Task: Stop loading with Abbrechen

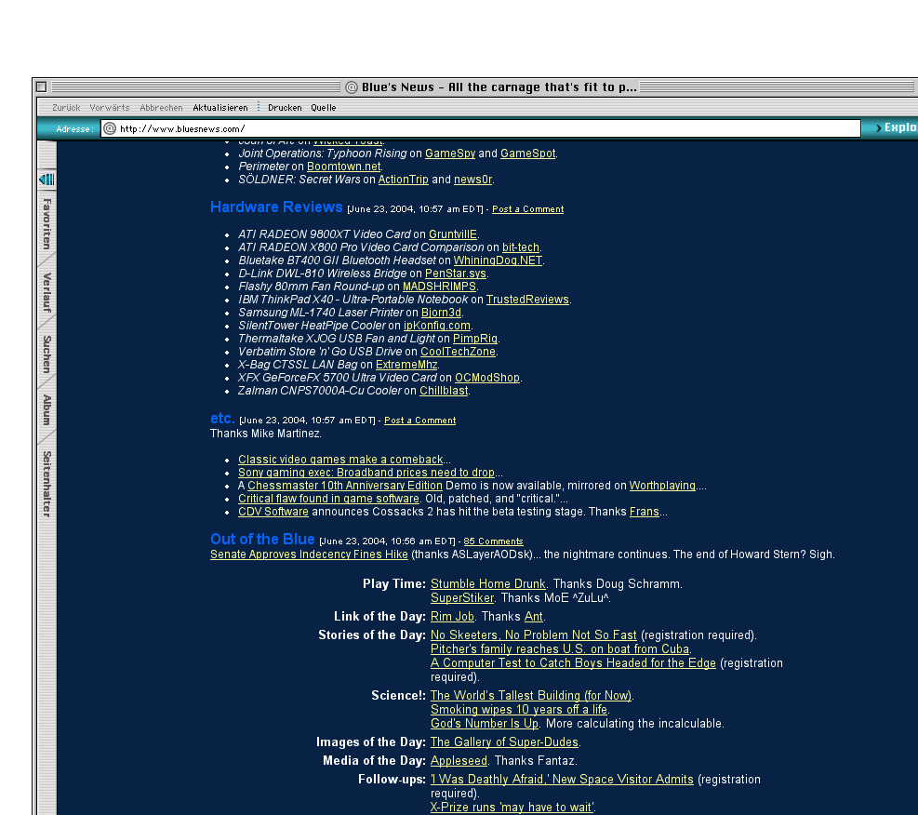Action: tap(161, 108)
